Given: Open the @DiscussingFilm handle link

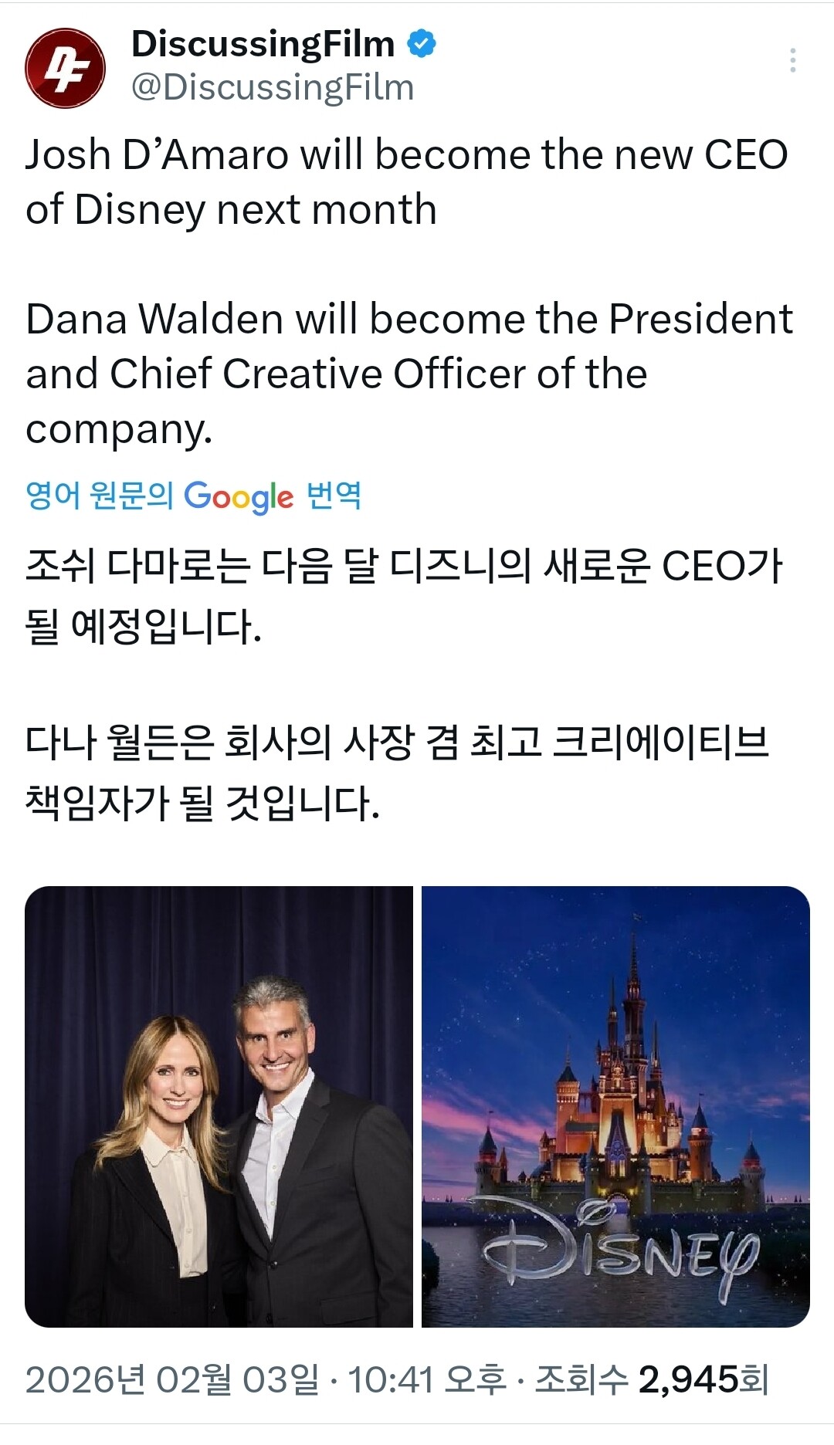Looking at the screenshot, I should click(273, 87).
